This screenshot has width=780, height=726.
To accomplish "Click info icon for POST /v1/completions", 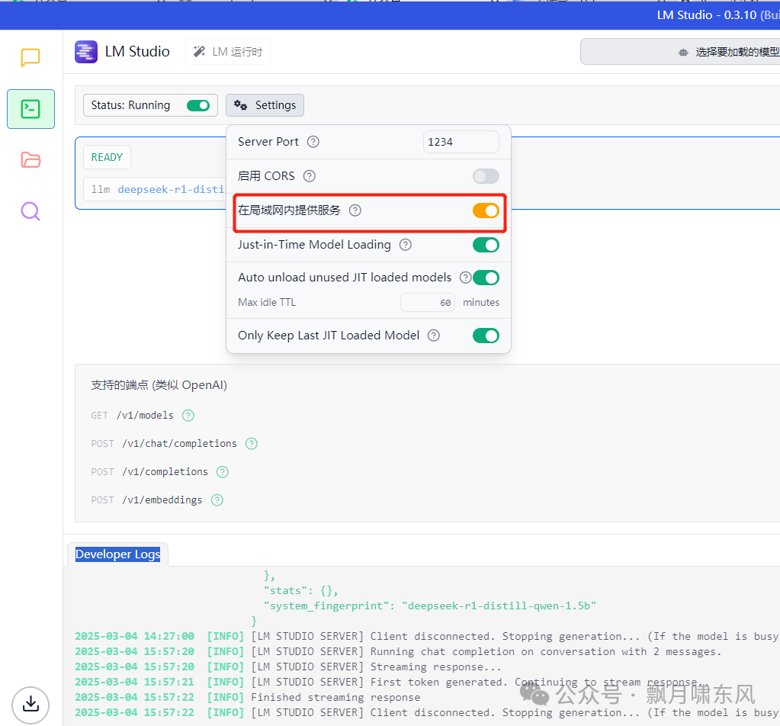I will (x=223, y=472).
